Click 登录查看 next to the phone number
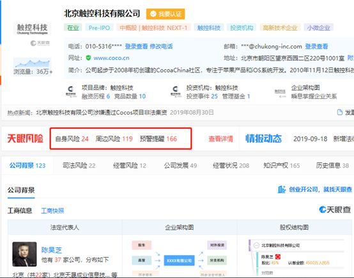Viewport: 354px width, 278px height. (136, 47)
